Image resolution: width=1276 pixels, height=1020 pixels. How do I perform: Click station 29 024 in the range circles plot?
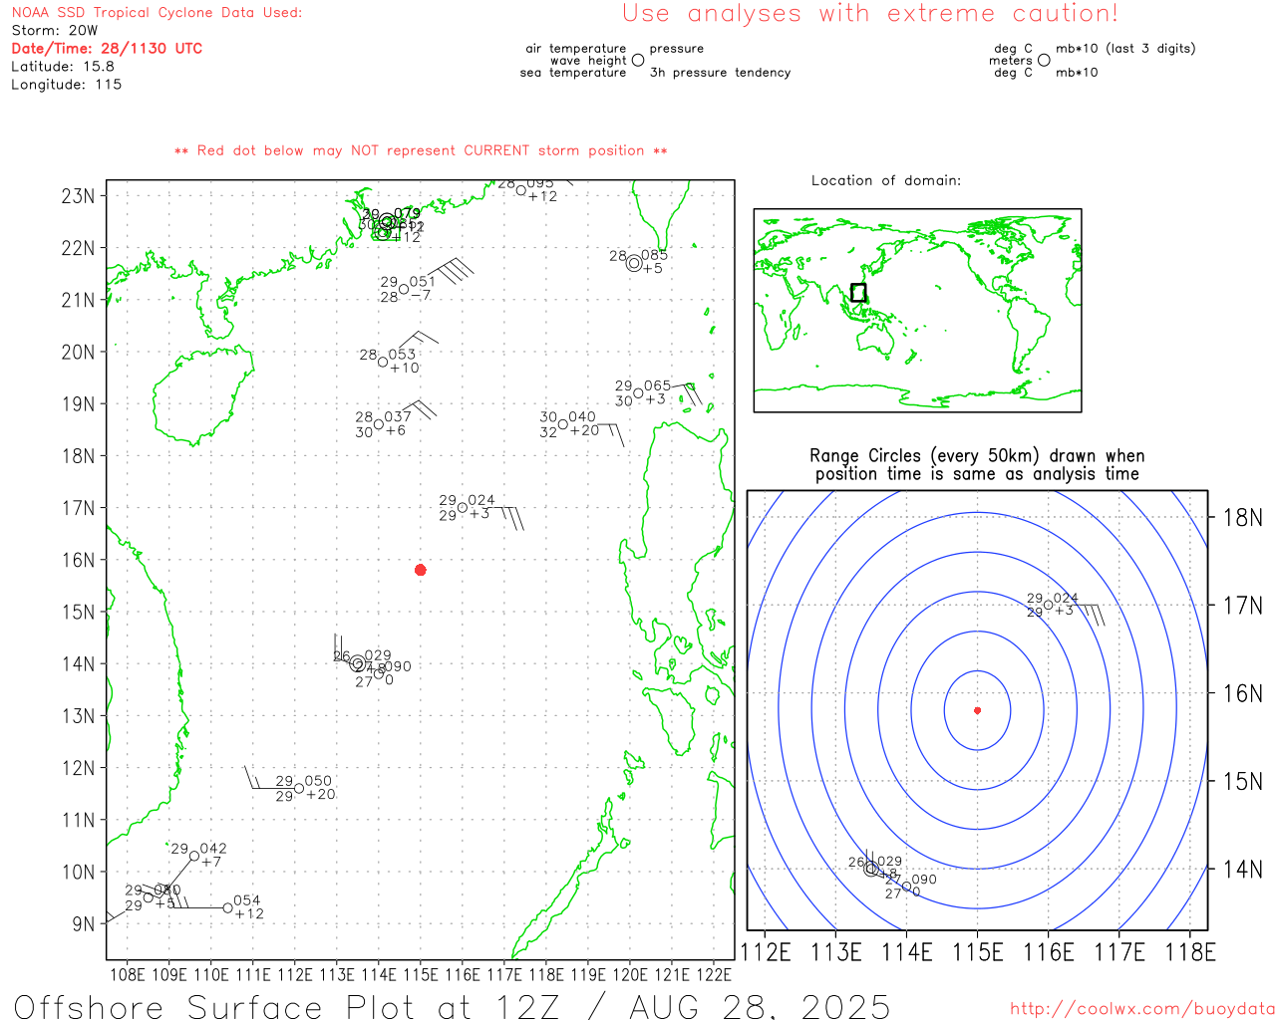[x=1048, y=605]
